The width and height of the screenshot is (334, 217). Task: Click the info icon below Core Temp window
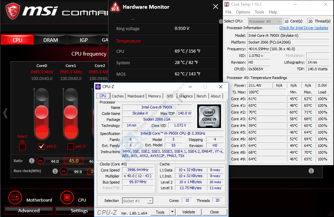tap(311, 171)
